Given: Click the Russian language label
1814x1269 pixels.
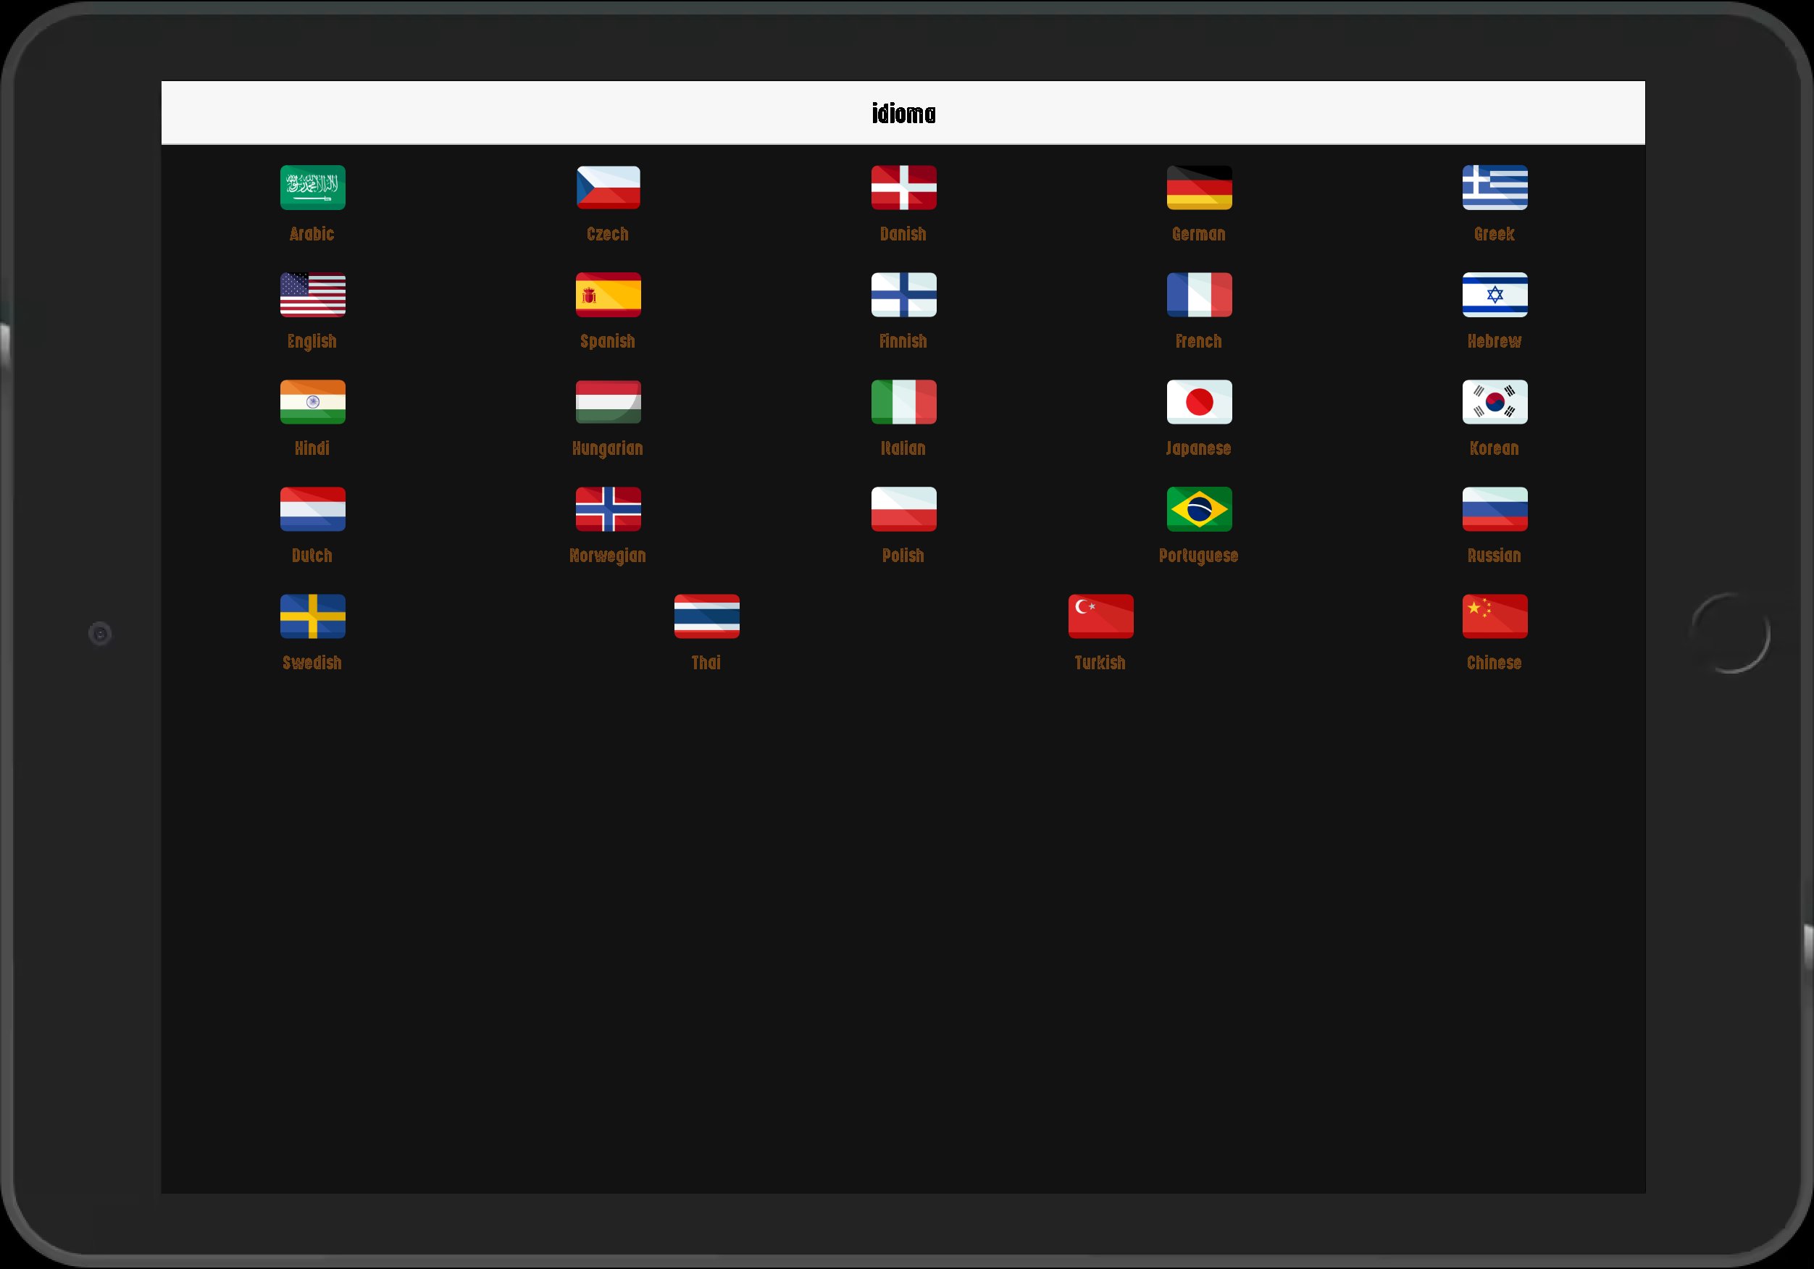Looking at the screenshot, I should coord(1493,556).
